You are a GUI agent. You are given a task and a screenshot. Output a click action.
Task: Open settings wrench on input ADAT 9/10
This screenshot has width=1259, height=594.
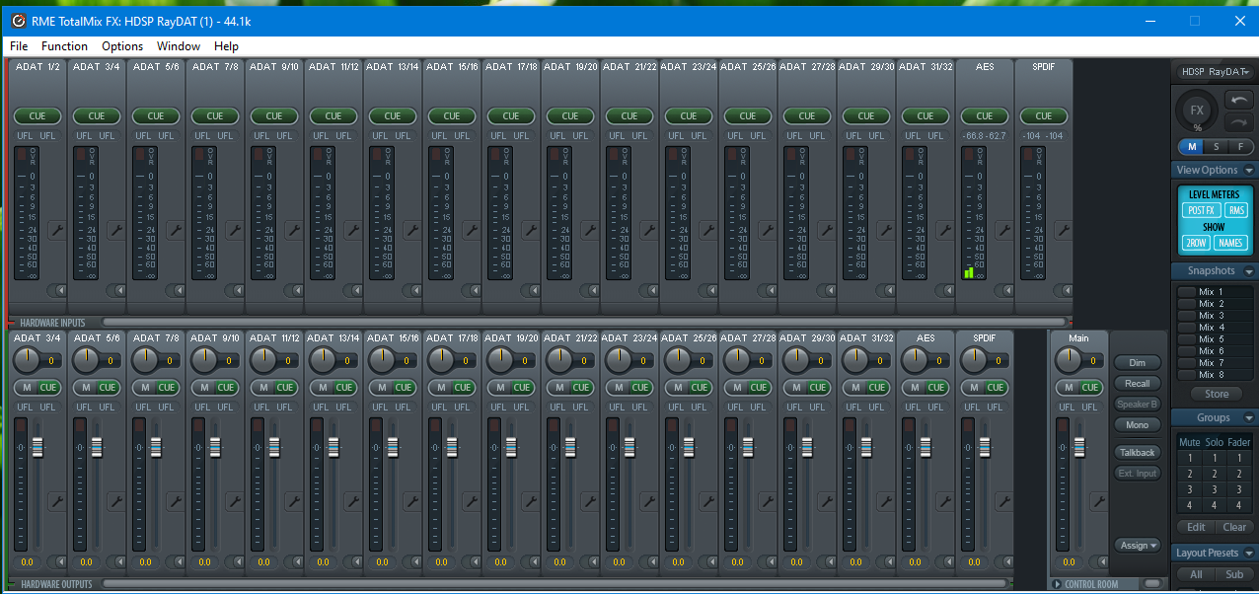[293, 230]
